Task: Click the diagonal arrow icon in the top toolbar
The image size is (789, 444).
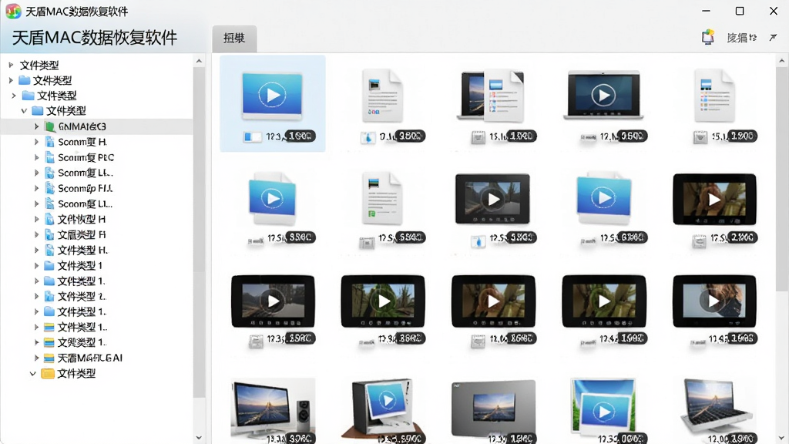Action: [774, 37]
